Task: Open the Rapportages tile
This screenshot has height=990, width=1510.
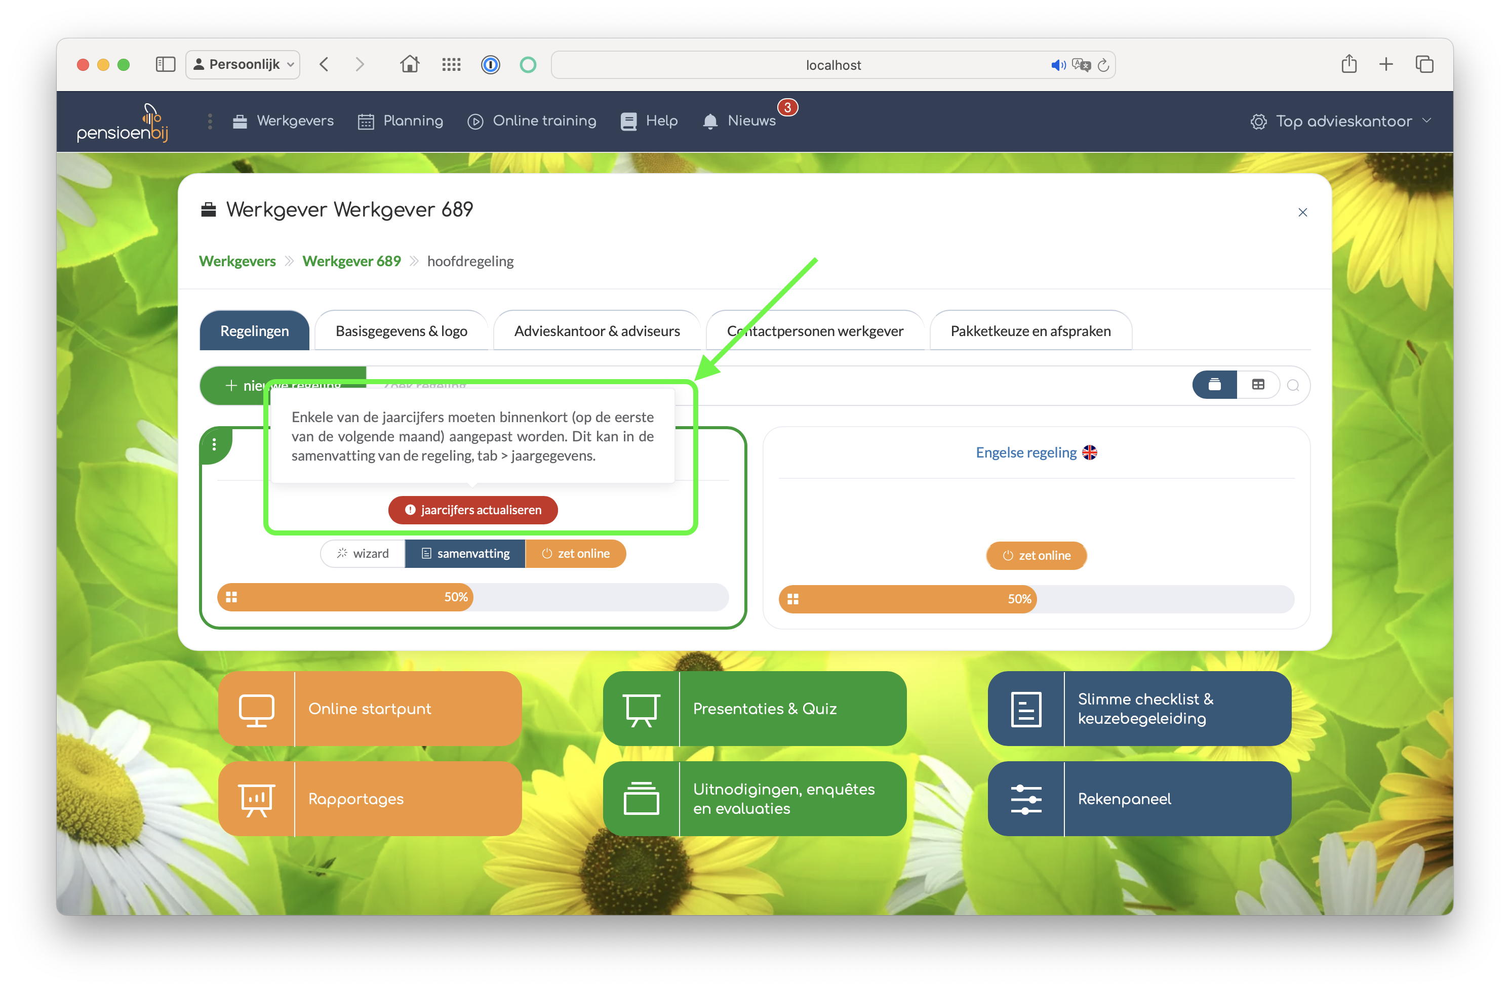Action: coord(370,799)
